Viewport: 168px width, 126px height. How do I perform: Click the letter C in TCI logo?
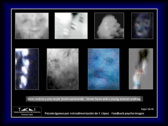click(27, 110)
